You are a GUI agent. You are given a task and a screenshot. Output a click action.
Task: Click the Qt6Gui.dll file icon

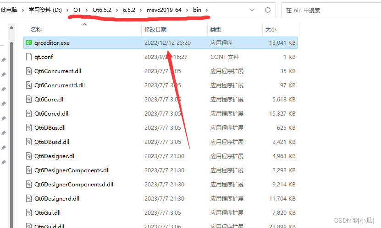(x=29, y=213)
